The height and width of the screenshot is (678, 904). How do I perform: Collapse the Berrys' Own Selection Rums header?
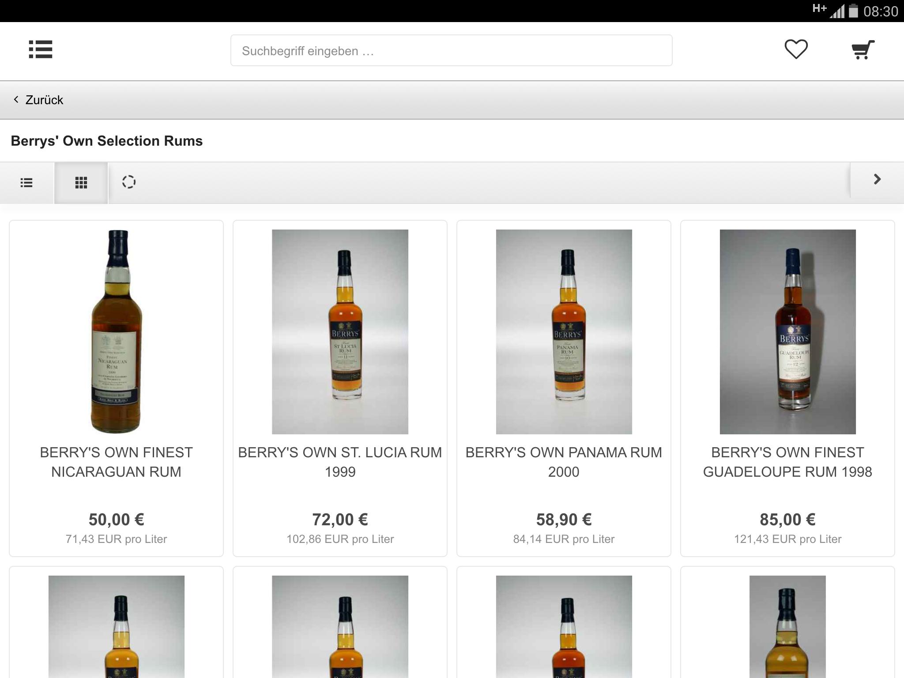106,141
